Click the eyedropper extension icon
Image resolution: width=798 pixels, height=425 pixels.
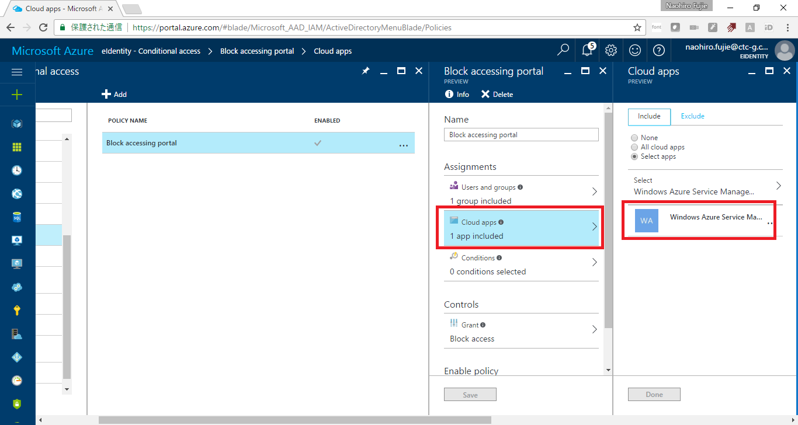pyautogui.click(x=713, y=27)
